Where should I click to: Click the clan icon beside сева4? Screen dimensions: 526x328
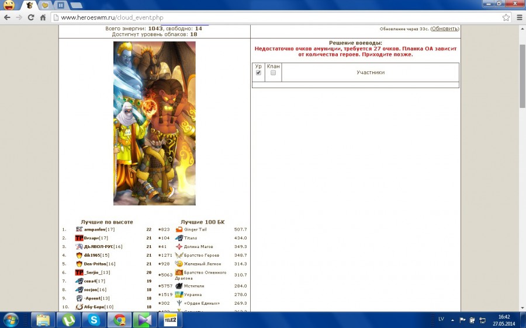(x=79, y=281)
